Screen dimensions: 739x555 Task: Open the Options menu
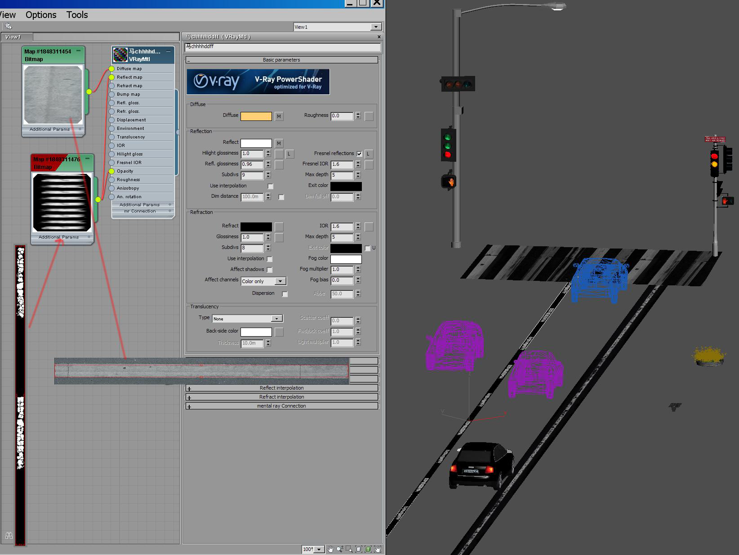coord(41,15)
